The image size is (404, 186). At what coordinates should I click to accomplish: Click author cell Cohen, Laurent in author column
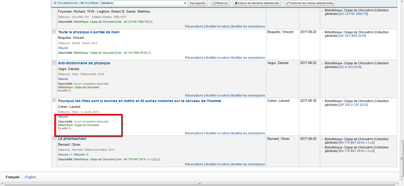[279, 101]
